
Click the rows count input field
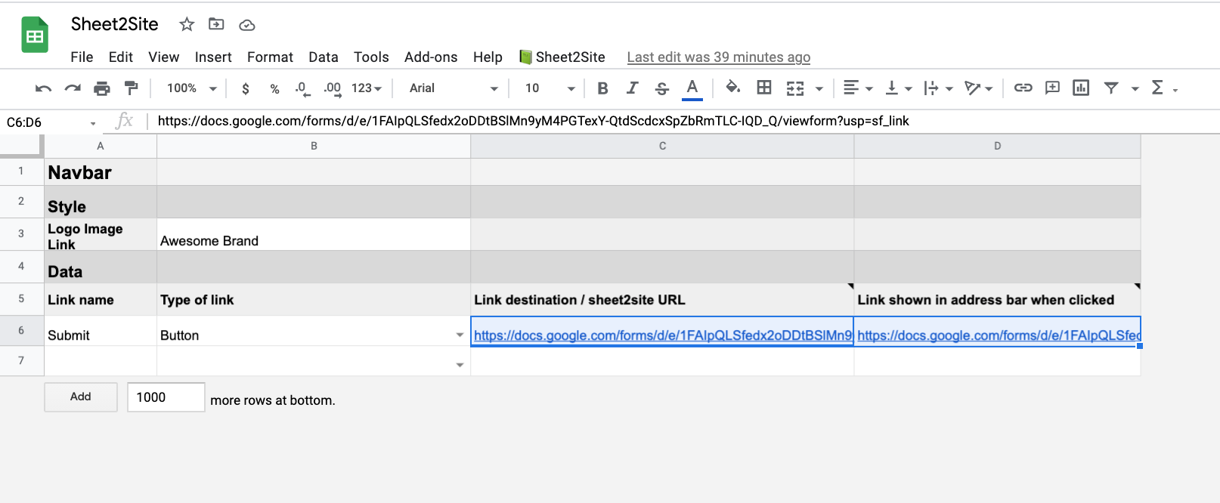click(166, 397)
